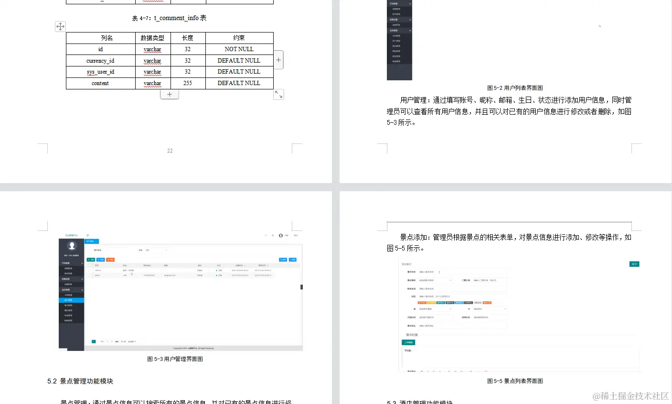This screenshot has height=404, width=672.
Task: Click varchar in the content row
Action: point(152,83)
